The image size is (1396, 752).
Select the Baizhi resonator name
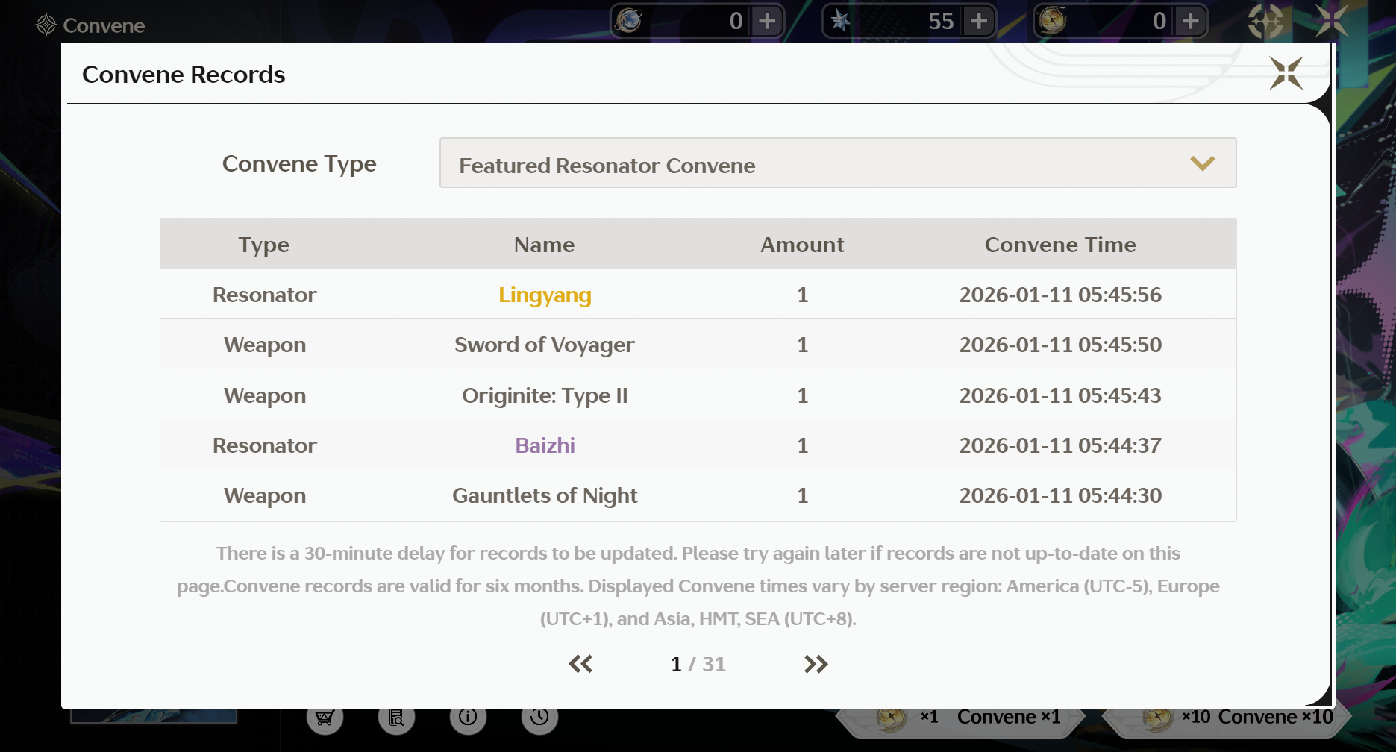[545, 445]
